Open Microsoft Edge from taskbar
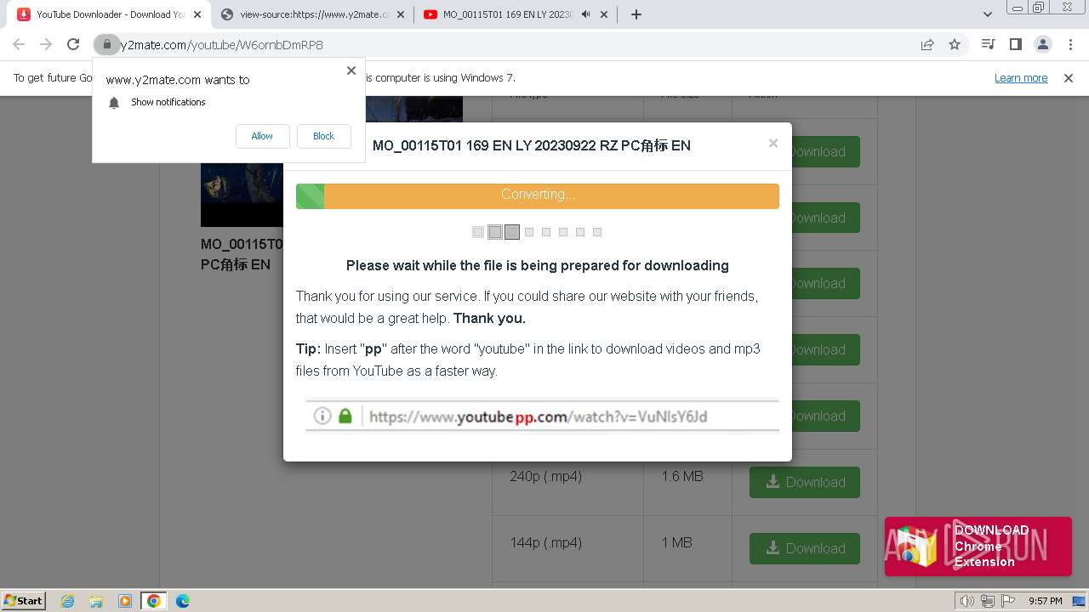Viewport: 1089px width, 612px height. point(183,600)
